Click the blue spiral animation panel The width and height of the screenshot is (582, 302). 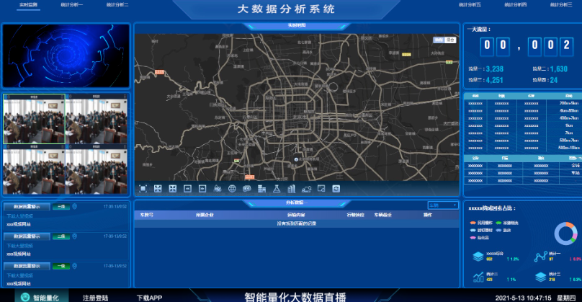66,55
